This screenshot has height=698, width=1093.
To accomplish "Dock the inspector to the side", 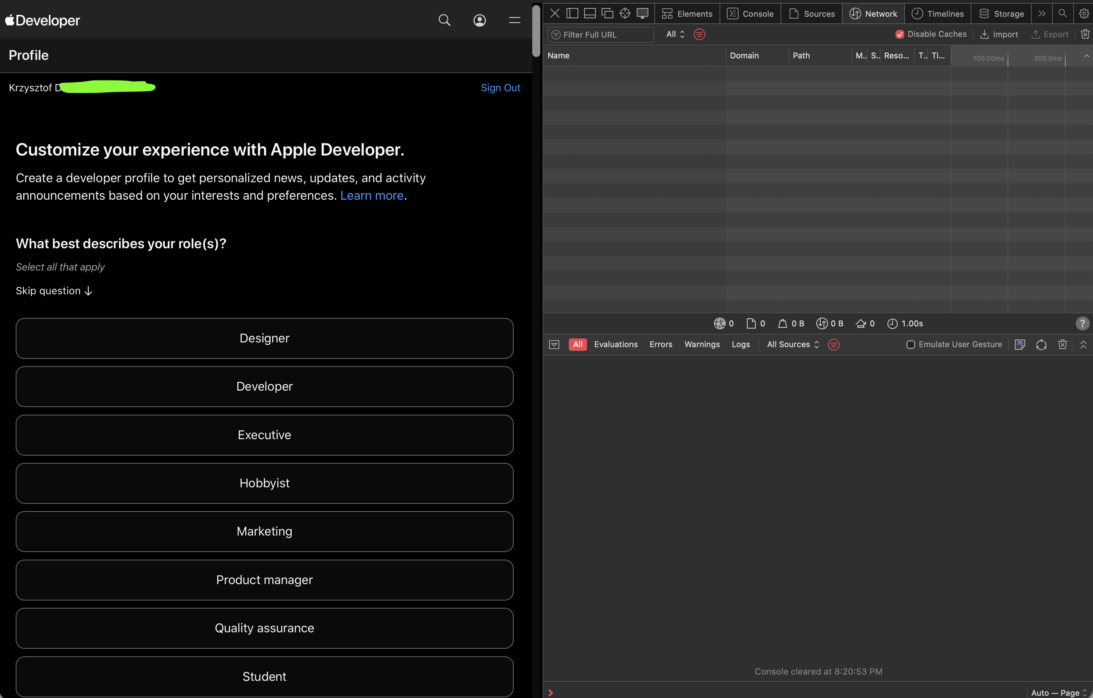I will point(572,14).
